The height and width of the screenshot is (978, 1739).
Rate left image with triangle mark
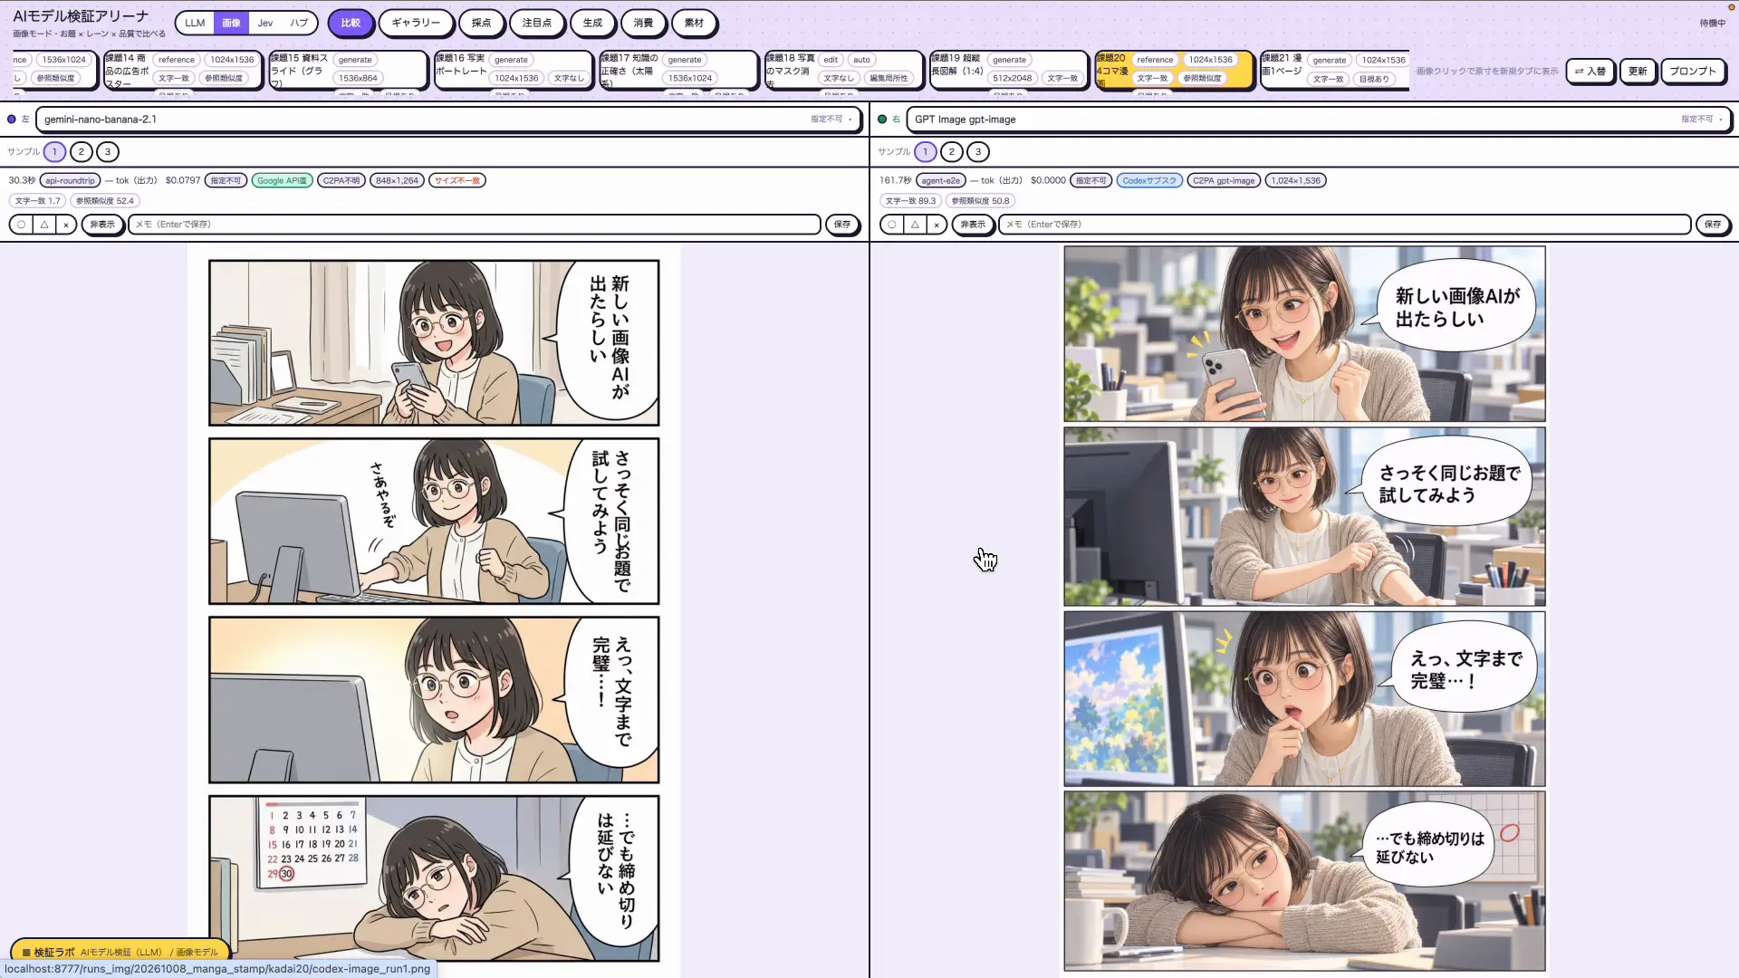43,225
